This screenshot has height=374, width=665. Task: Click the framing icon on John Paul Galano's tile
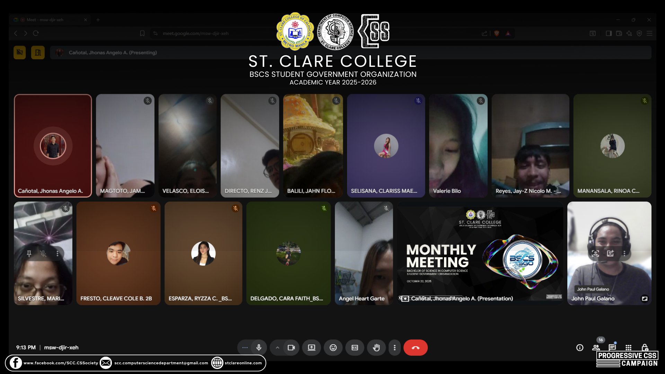(595, 253)
